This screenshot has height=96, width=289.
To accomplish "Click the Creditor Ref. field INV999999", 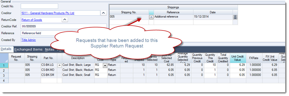I will click(x=63, y=26).
